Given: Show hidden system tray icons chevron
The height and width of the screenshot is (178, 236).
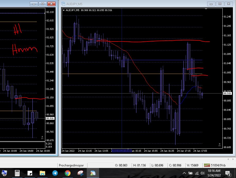Looking at the screenshot, I should (x=184, y=173).
